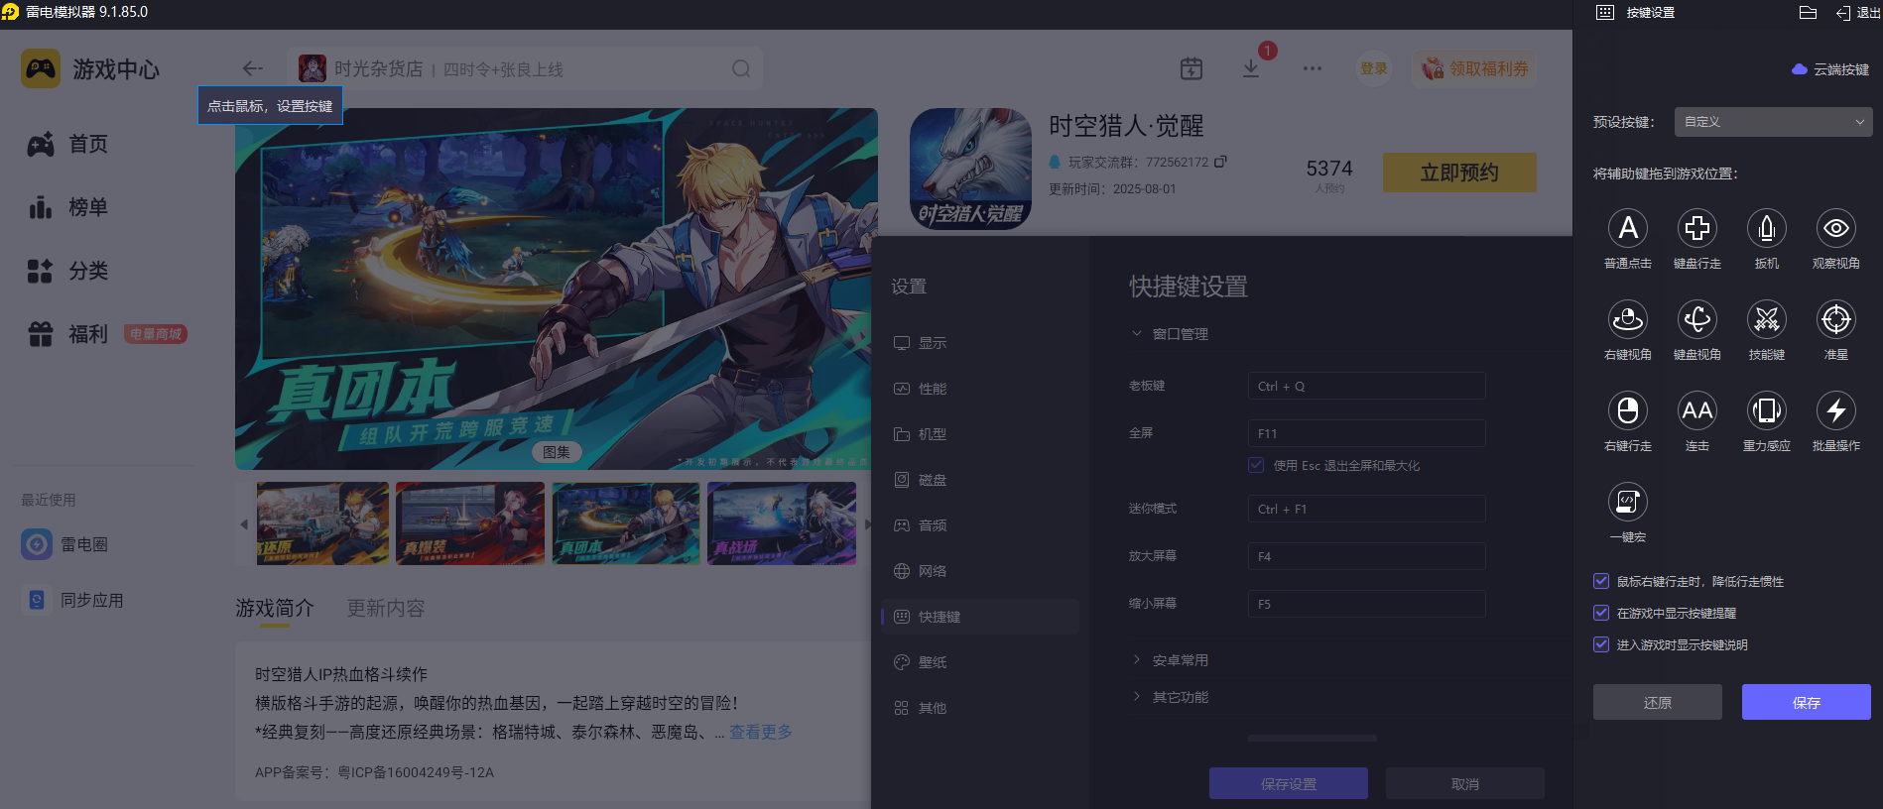Screen dimensions: 1883x809
Task: Select the 右键视角 right-click view icon
Action: (x=1628, y=319)
